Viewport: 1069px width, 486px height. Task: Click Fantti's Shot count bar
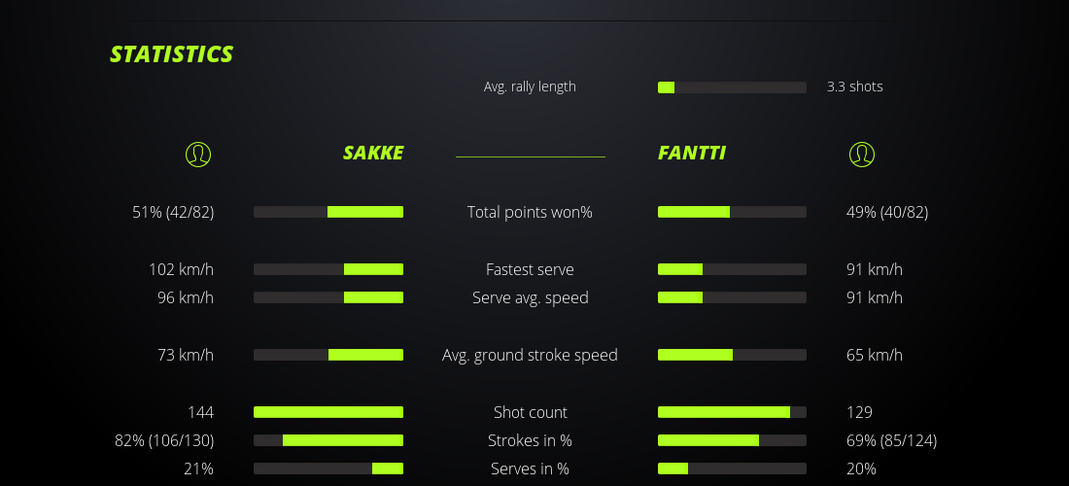click(x=732, y=412)
